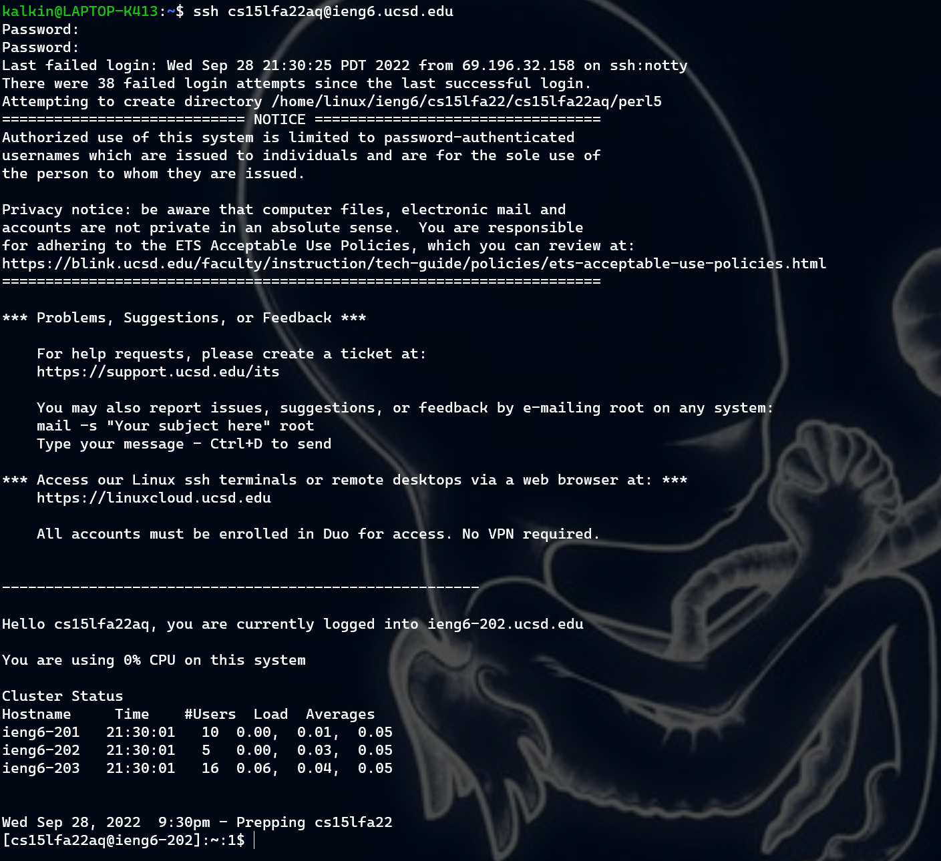Click the NOTICE header text
Viewport: 941px width, 861px height.
pos(279,119)
